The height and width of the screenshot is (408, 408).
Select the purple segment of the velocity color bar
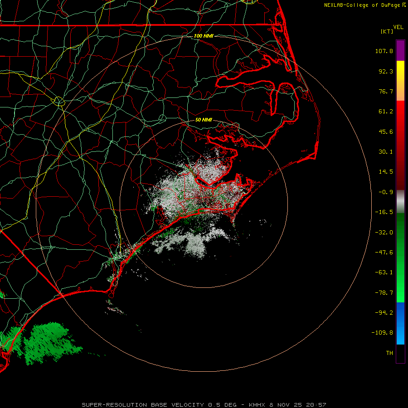tap(400, 50)
